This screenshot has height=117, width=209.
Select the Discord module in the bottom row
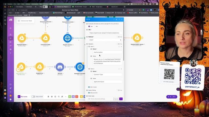(x=60, y=67)
